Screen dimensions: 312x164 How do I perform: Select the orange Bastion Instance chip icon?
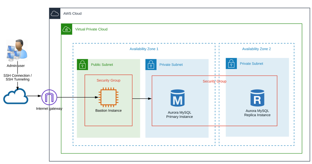108,97
